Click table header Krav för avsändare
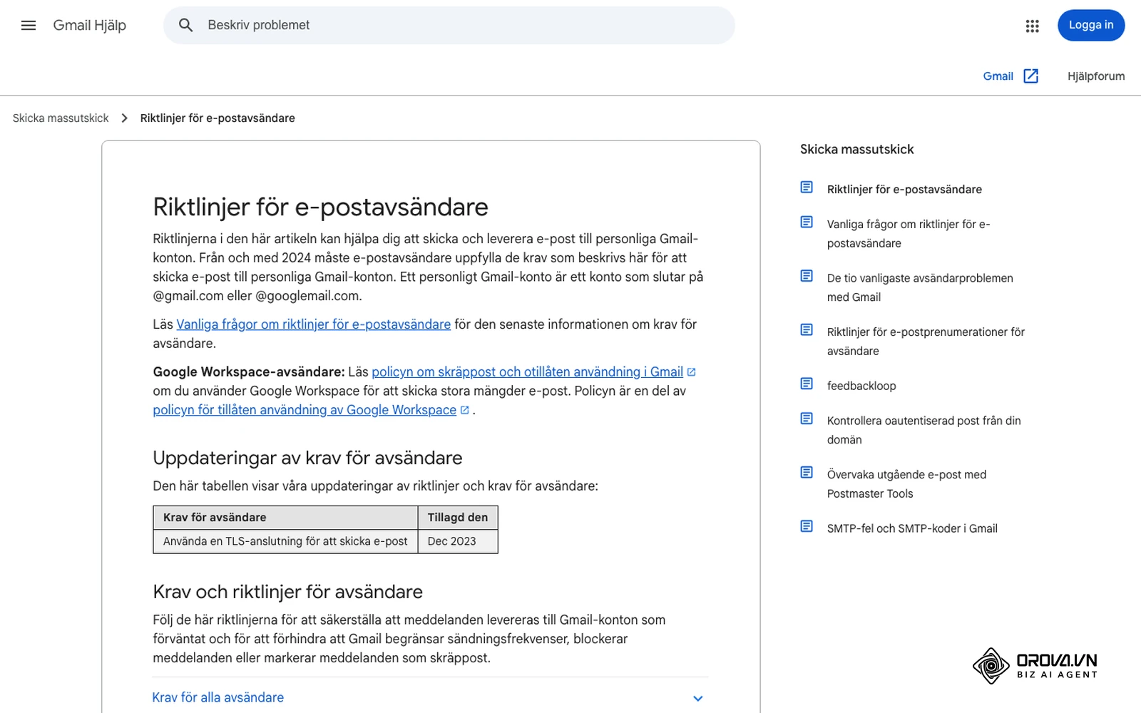Screen dimensions: 1141x713 (x=285, y=518)
